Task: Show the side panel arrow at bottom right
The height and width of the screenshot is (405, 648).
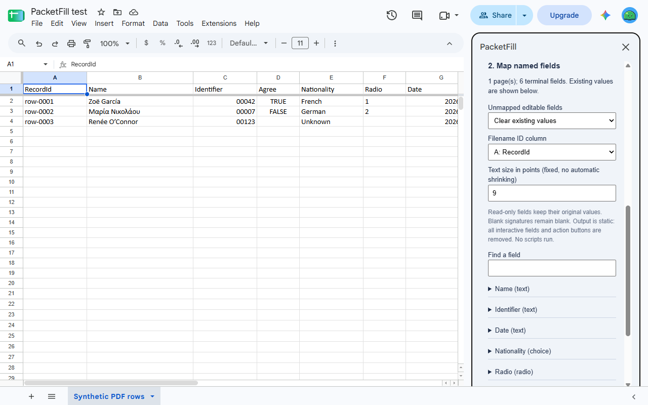Action: point(634,396)
